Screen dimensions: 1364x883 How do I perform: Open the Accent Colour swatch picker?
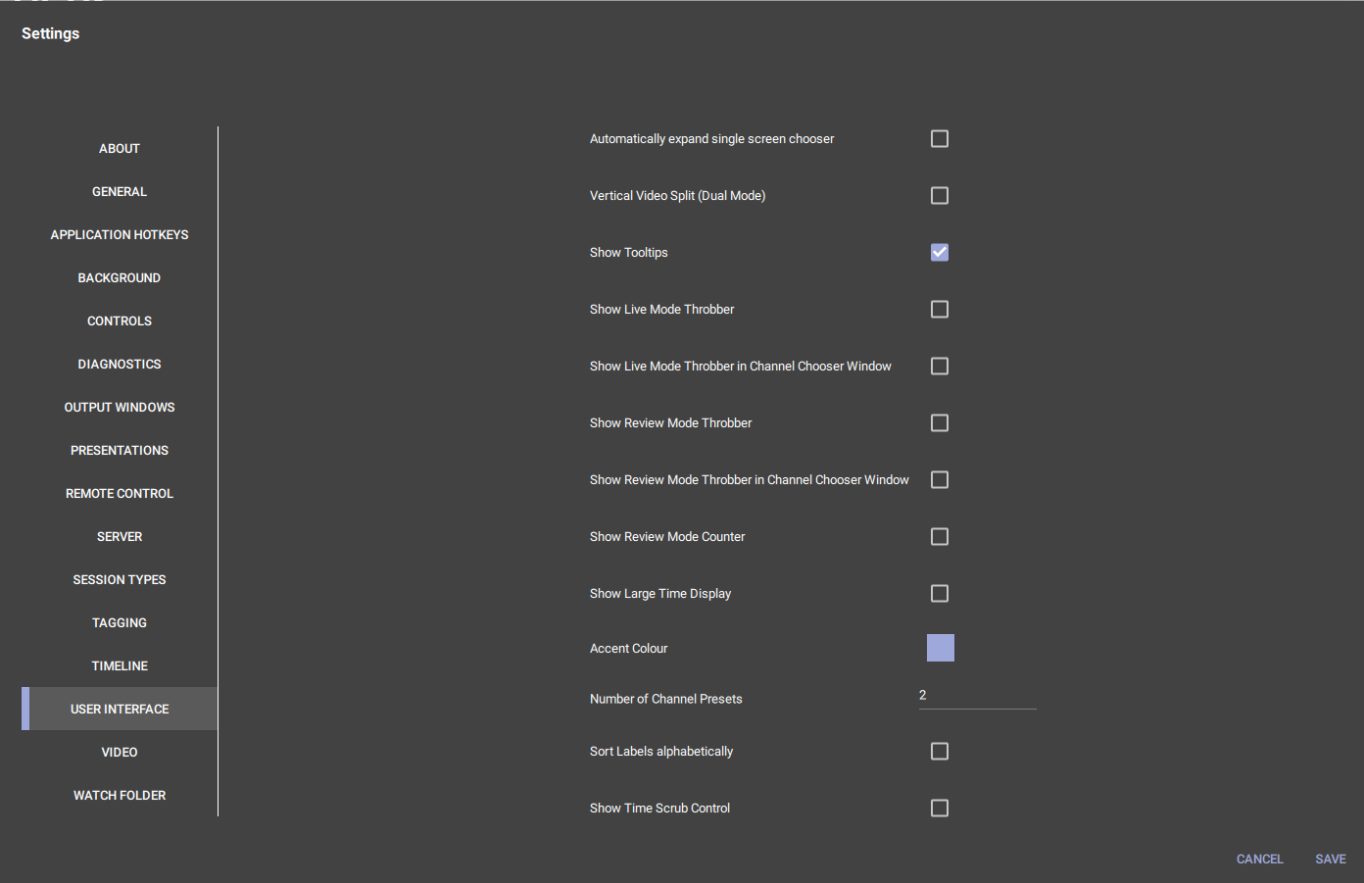941,648
